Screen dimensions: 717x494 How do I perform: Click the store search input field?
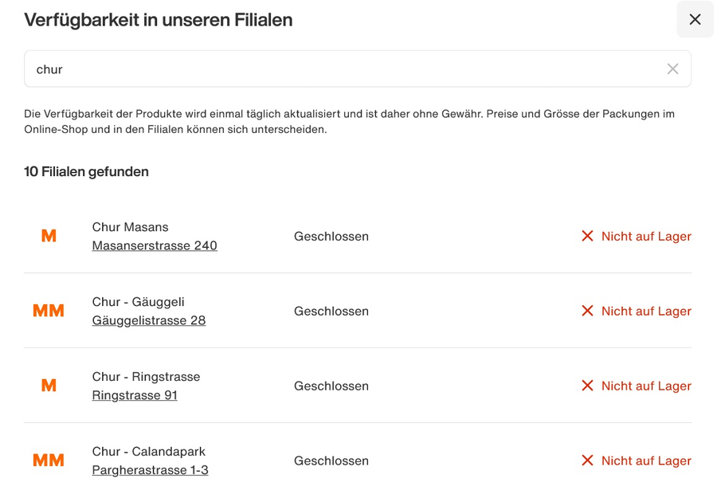tap(358, 69)
